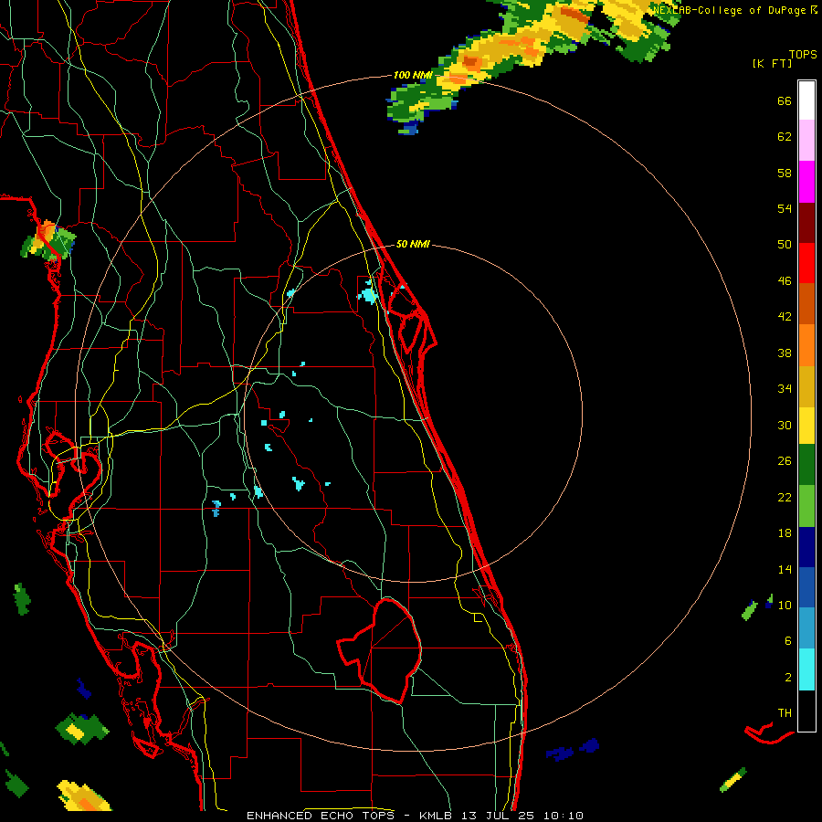Select the 58 scale label
The image size is (822, 822).
(785, 173)
